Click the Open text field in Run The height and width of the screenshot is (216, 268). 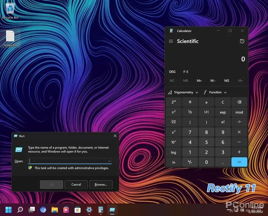pyautogui.click(x=70, y=161)
